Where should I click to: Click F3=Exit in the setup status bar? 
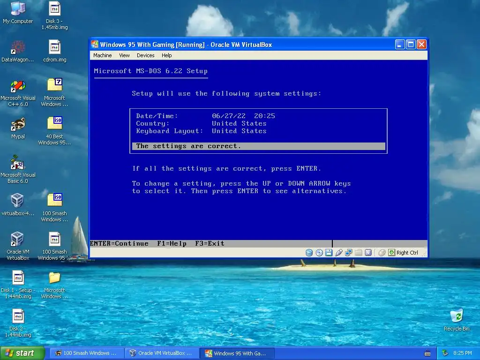210,243
